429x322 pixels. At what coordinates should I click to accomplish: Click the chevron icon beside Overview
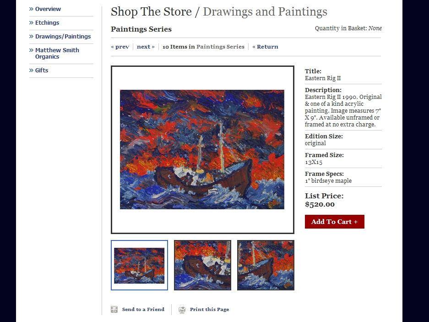point(31,9)
